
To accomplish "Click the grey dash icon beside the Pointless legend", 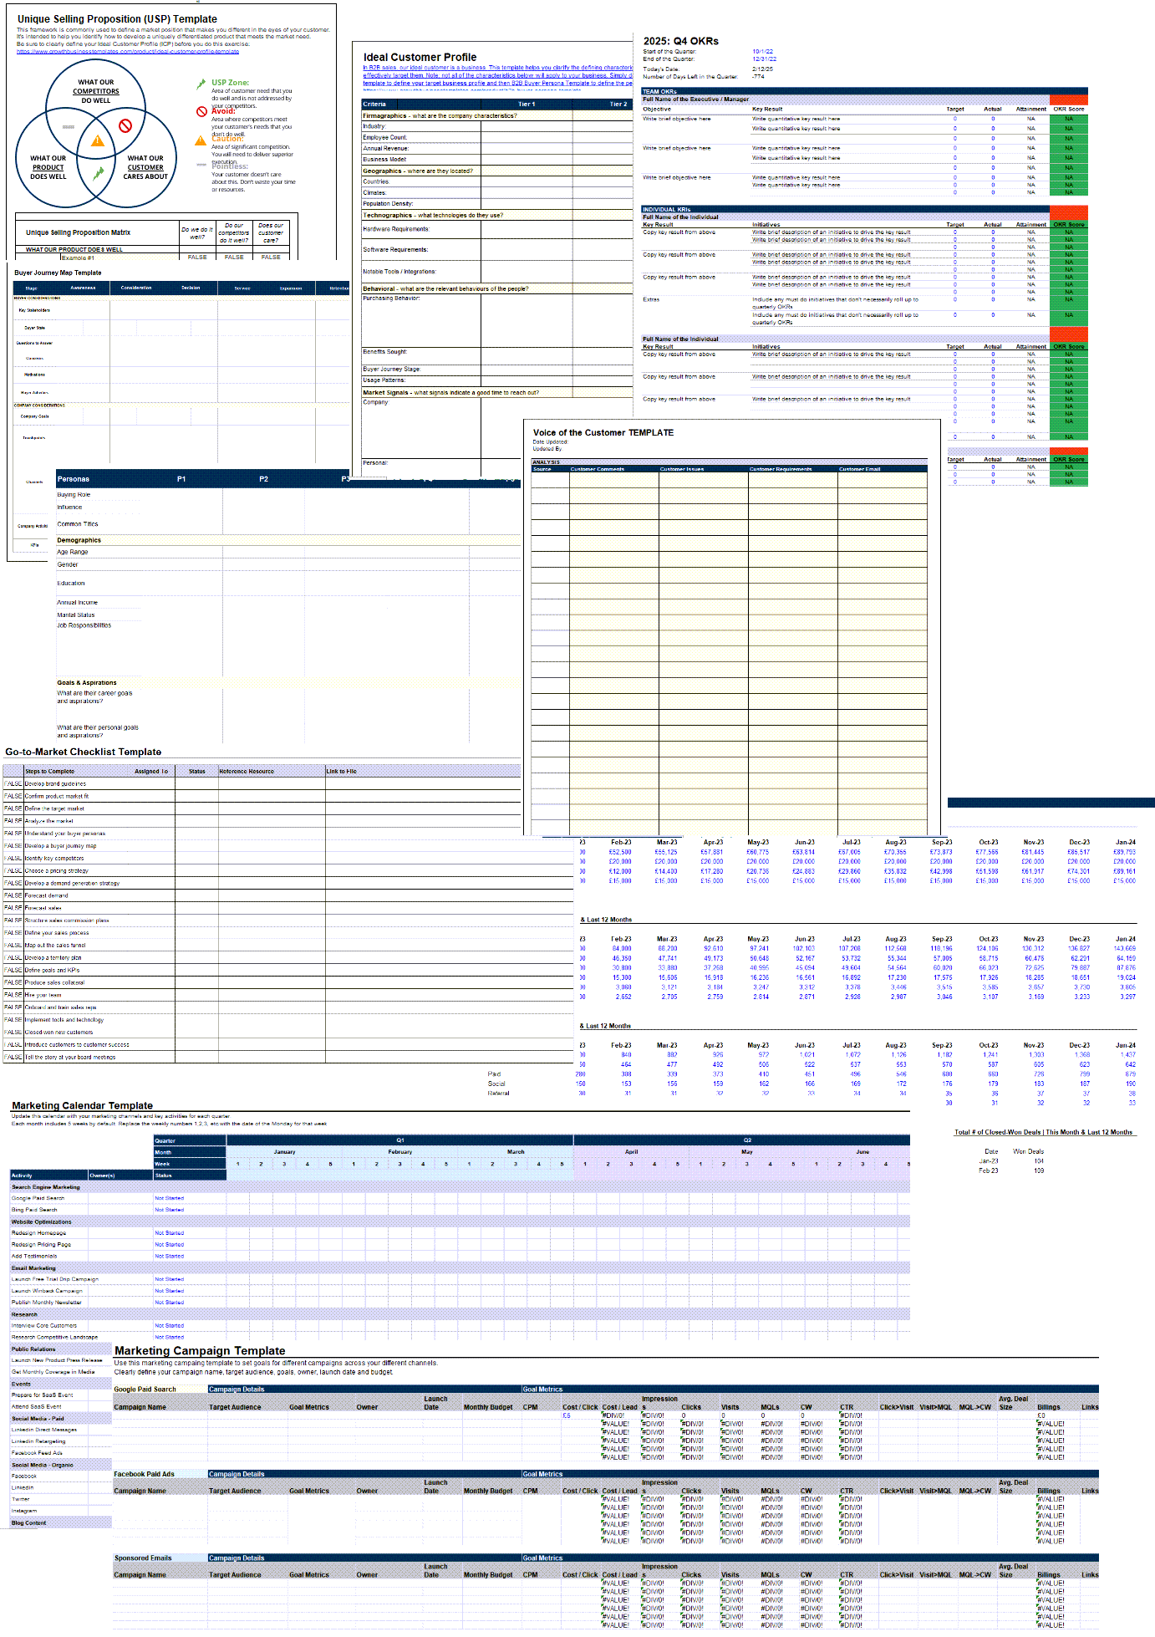I will 201,165.
